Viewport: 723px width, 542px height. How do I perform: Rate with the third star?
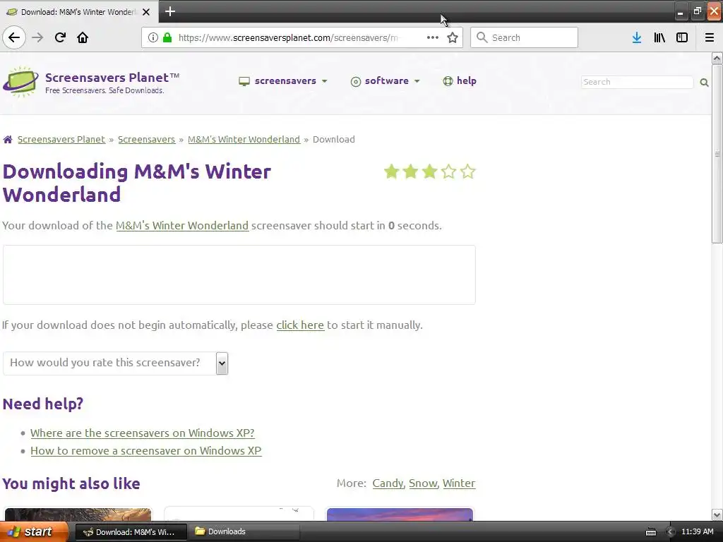point(429,171)
